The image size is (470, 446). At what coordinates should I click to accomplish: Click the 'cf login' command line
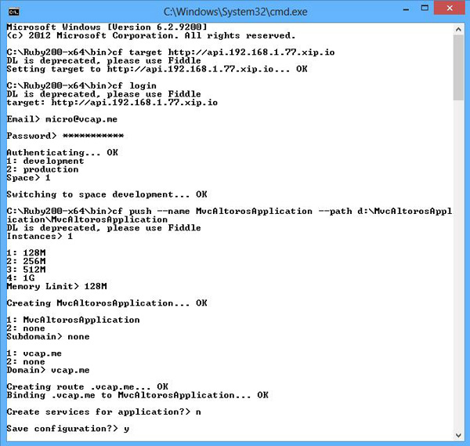pyautogui.click(x=81, y=85)
